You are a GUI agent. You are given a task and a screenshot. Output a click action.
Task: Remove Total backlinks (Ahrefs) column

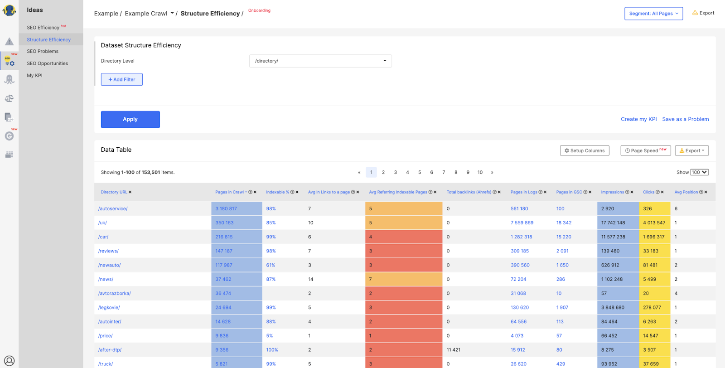[499, 192]
